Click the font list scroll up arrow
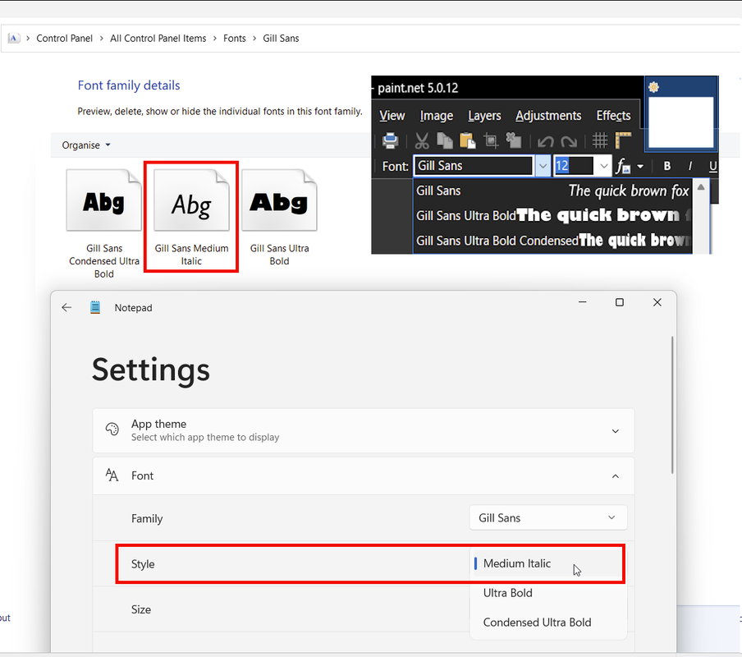Viewport: 742px width, 657px height. tap(701, 187)
